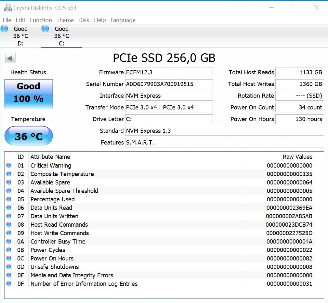Click the Rotation Rate value field
The image size is (328, 303).
tap(299, 96)
